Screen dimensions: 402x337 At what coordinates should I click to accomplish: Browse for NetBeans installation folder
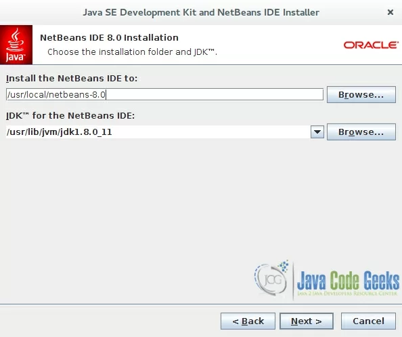point(361,94)
